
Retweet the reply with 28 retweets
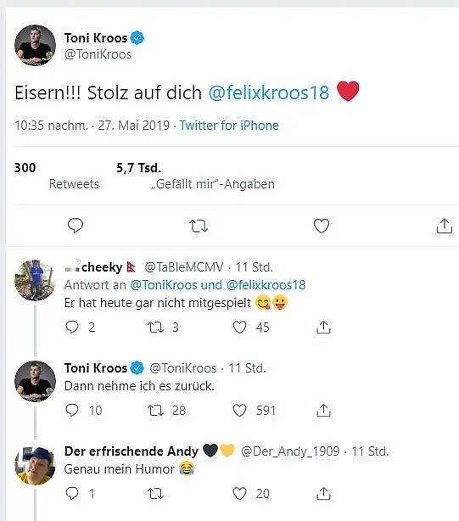(x=155, y=411)
